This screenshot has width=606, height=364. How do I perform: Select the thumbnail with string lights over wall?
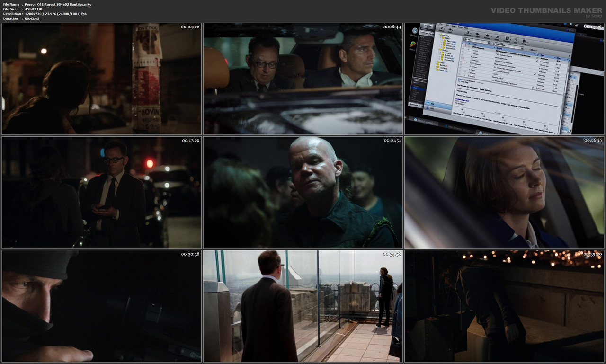coord(504,306)
